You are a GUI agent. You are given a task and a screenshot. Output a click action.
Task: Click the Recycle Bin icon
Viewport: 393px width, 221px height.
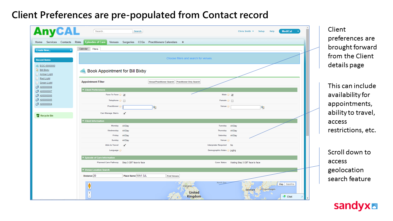pos(38,116)
